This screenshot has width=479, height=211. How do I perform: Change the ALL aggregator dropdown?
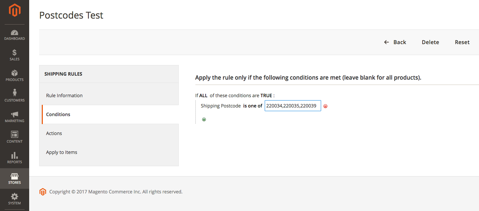[203, 96]
